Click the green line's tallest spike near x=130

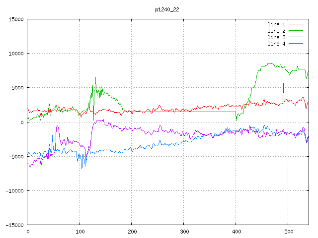(95, 78)
